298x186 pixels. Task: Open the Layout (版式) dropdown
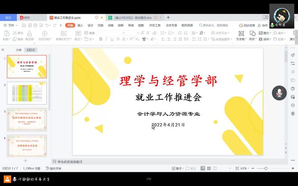78,39
